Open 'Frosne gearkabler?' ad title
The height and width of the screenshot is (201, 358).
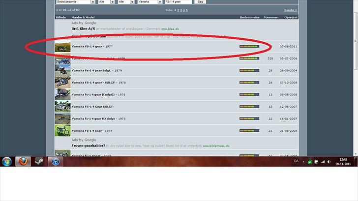pyautogui.click(x=89, y=146)
